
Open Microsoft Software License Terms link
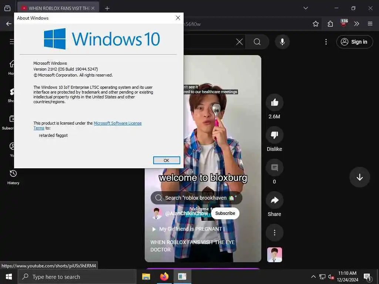coord(117,123)
